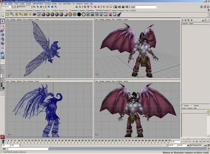Switch to the Studio727 shelf tab
Image resolution: width=210 pixels, height=154 pixels.
pyautogui.click(x=107, y=10)
